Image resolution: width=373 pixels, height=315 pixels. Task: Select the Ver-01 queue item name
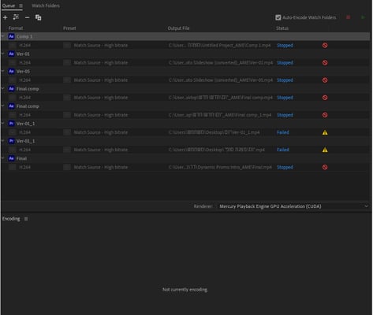[x=23, y=54]
